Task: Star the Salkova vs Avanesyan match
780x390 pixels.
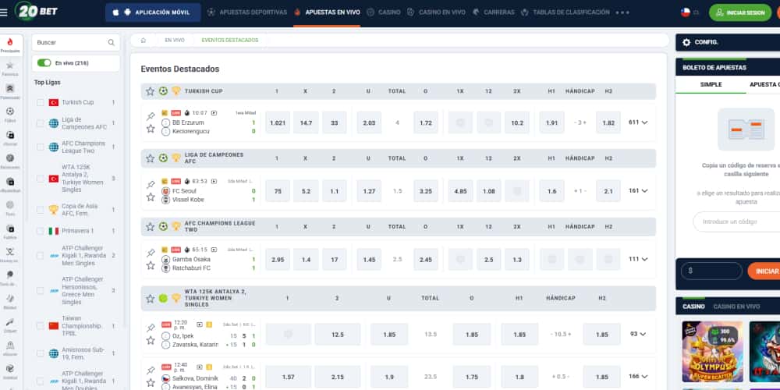Action: point(151,382)
